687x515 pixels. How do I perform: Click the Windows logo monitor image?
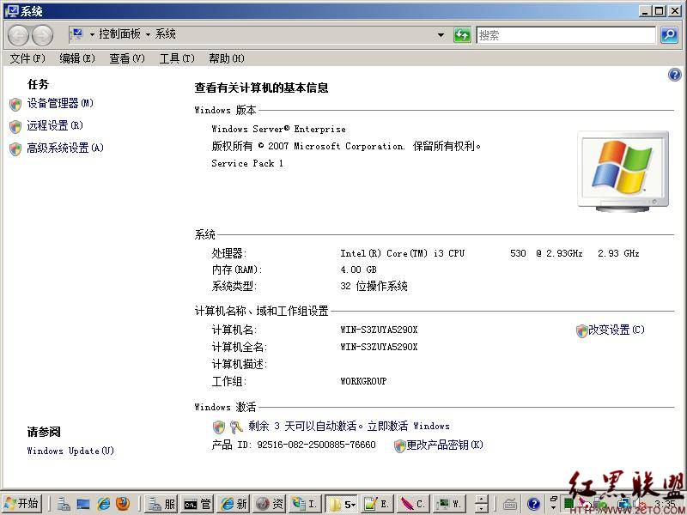coord(623,172)
